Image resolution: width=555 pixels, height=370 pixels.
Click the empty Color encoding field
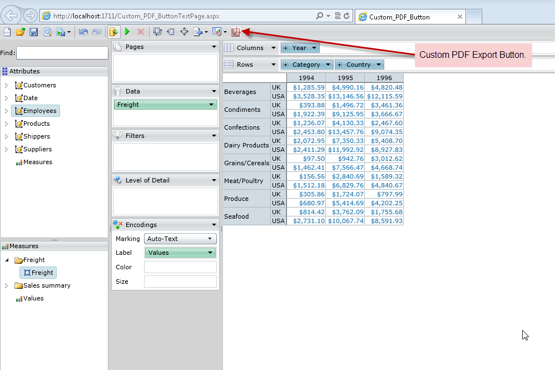pos(180,267)
